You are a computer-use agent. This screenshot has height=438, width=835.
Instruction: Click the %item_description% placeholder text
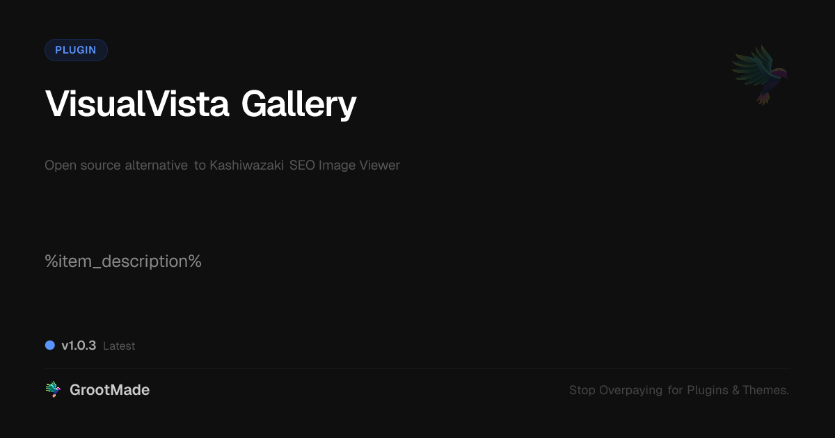(123, 261)
